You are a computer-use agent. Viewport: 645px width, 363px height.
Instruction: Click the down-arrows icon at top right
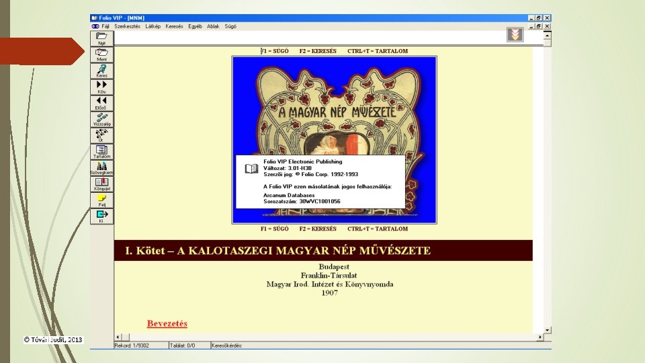515,34
